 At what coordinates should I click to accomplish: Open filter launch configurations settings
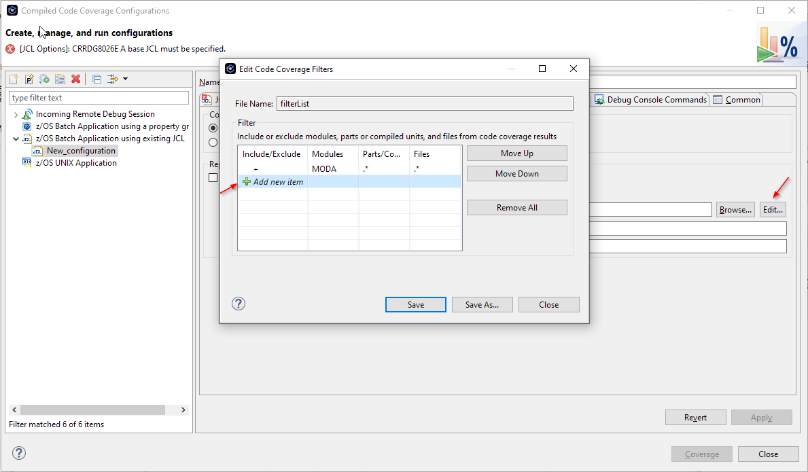click(112, 79)
